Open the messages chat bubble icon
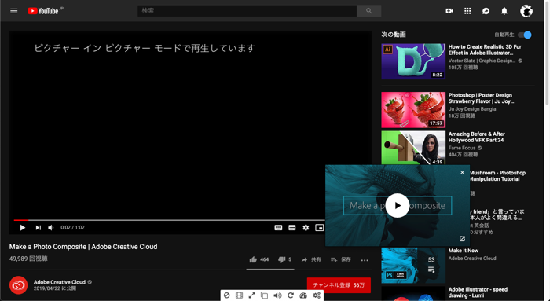The image size is (550, 301). (x=486, y=11)
